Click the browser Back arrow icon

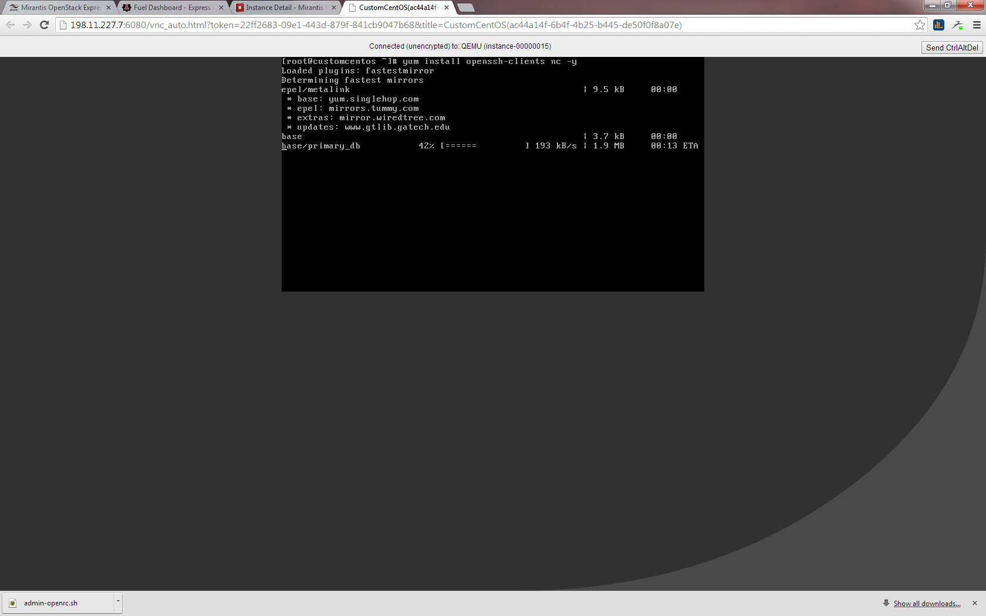tap(10, 25)
